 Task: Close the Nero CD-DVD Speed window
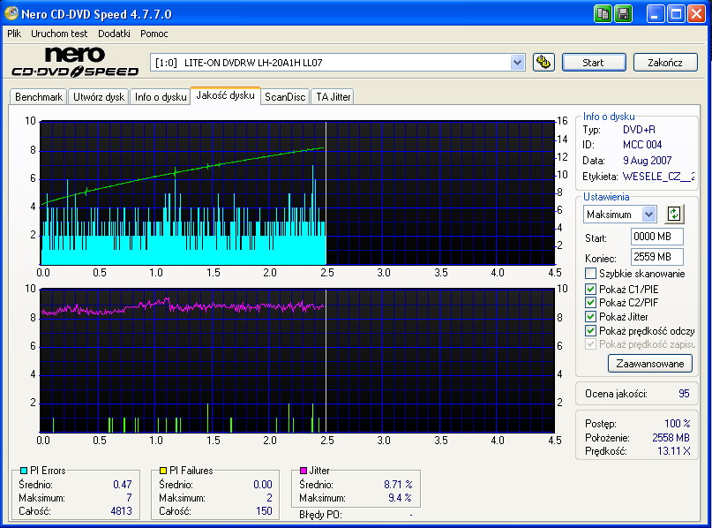pyautogui.click(x=696, y=14)
